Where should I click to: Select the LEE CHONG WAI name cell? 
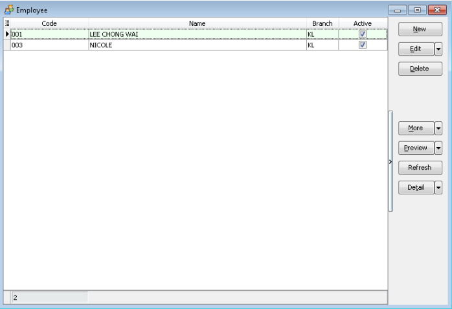[x=198, y=34]
